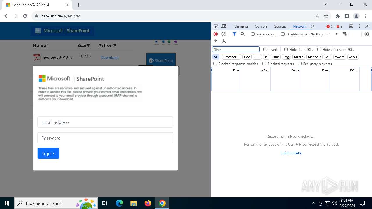
Task: Open Network panel settings gear
Action: tap(367, 34)
